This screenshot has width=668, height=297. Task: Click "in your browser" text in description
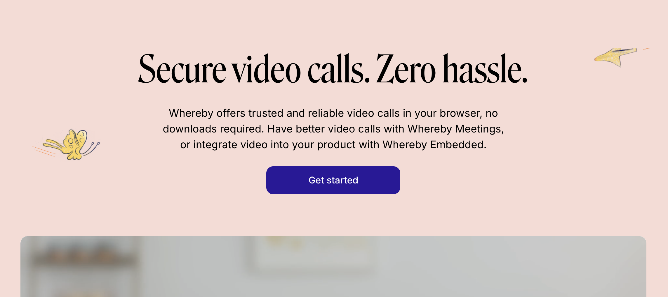point(442,113)
